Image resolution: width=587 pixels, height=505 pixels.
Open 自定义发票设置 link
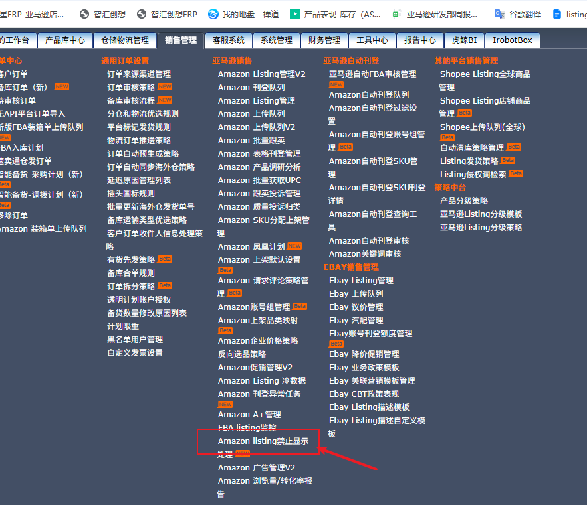pyautogui.click(x=135, y=352)
